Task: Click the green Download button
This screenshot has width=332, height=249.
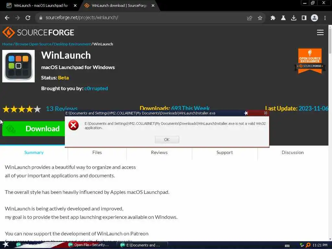Action: click(33, 129)
